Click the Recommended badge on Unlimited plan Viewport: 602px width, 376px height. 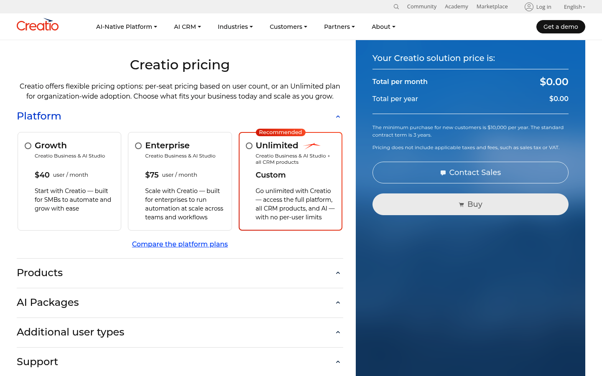(x=281, y=132)
